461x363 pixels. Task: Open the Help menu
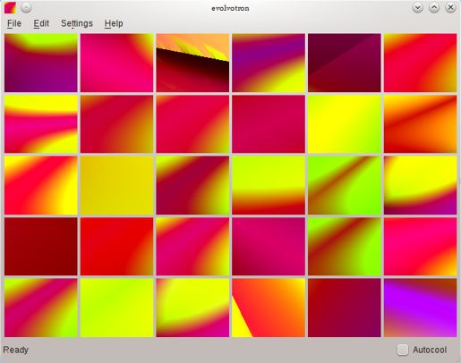coord(114,23)
